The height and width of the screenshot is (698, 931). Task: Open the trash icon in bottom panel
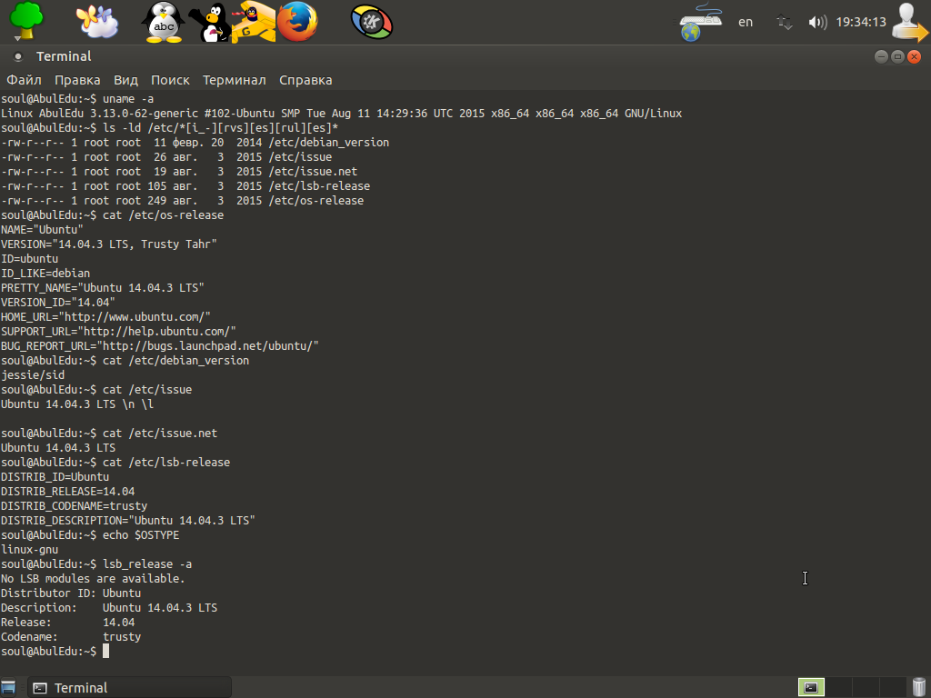click(x=919, y=687)
